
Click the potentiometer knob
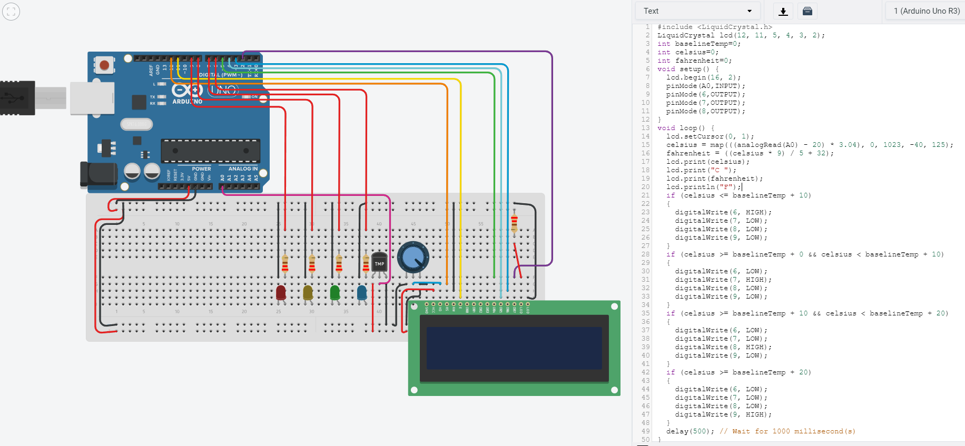(x=413, y=257)
